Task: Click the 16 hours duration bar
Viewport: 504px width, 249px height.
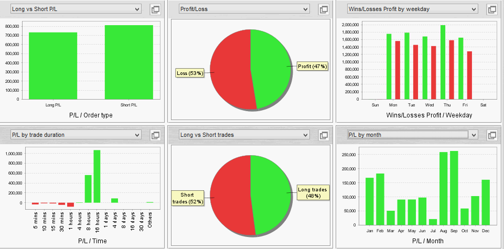Action: 97,176
